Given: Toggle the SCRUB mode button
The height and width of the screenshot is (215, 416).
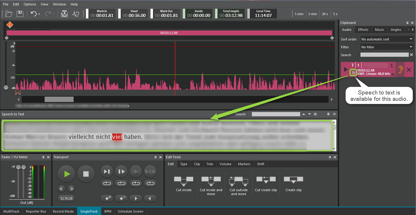Looking at the screenshot, I should pyautogui.click(x=66, y=198).
